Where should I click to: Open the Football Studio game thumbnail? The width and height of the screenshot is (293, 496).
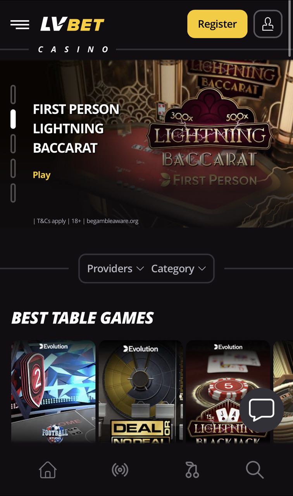[53, 391]
